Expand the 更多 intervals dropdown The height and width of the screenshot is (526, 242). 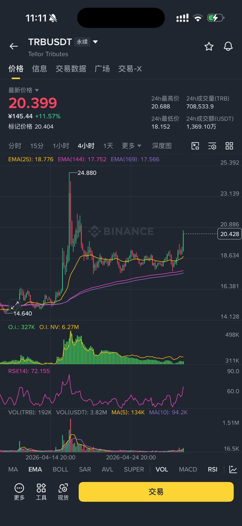point(131,146)
